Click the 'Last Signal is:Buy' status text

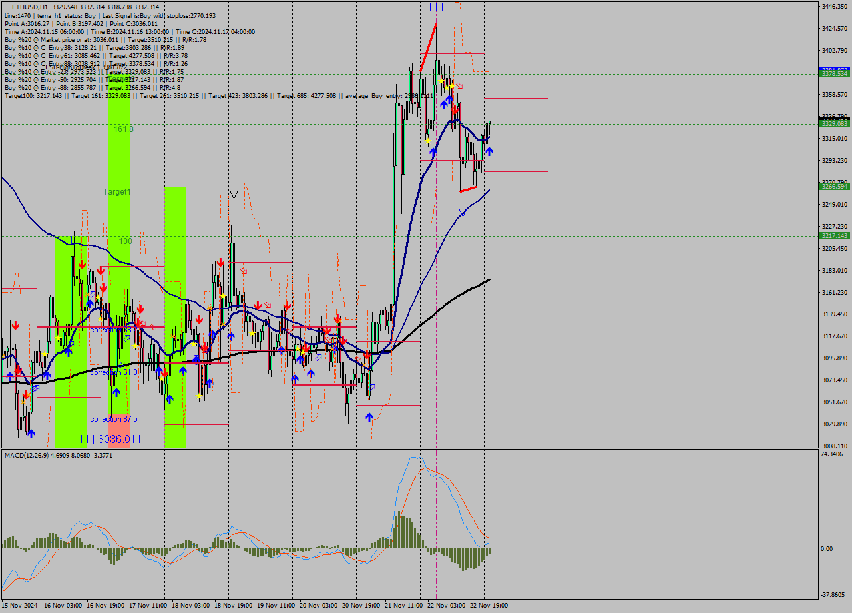[x=133, y=15]
